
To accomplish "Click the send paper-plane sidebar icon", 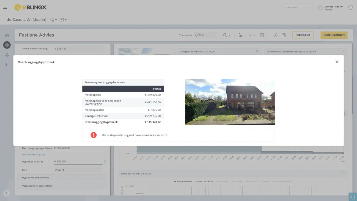I will tap(7, 65).
